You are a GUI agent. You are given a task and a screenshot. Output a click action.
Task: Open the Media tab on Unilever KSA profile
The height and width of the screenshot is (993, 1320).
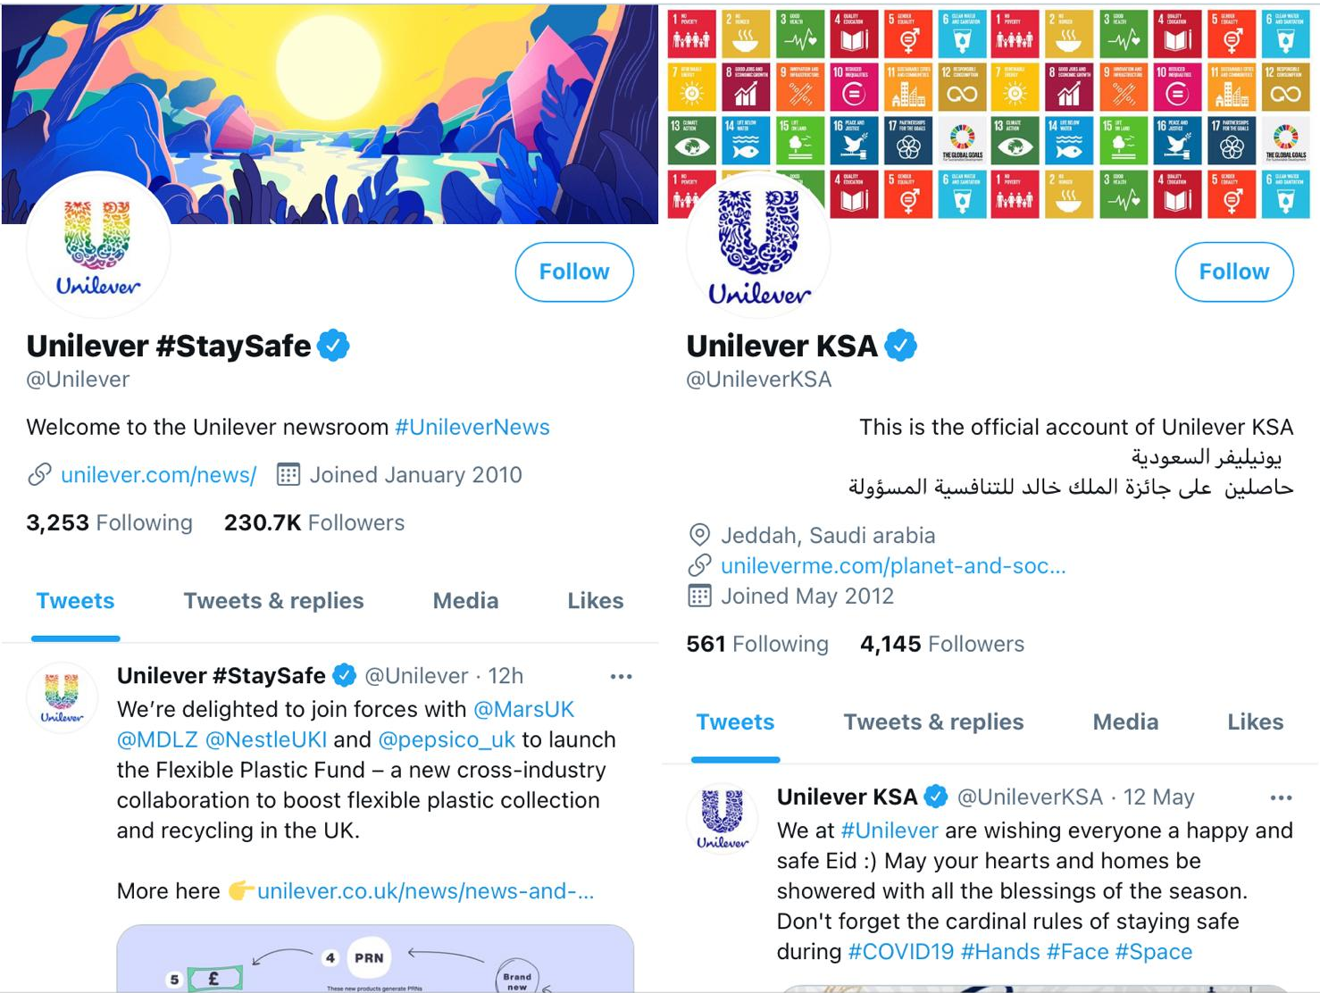1125,722
